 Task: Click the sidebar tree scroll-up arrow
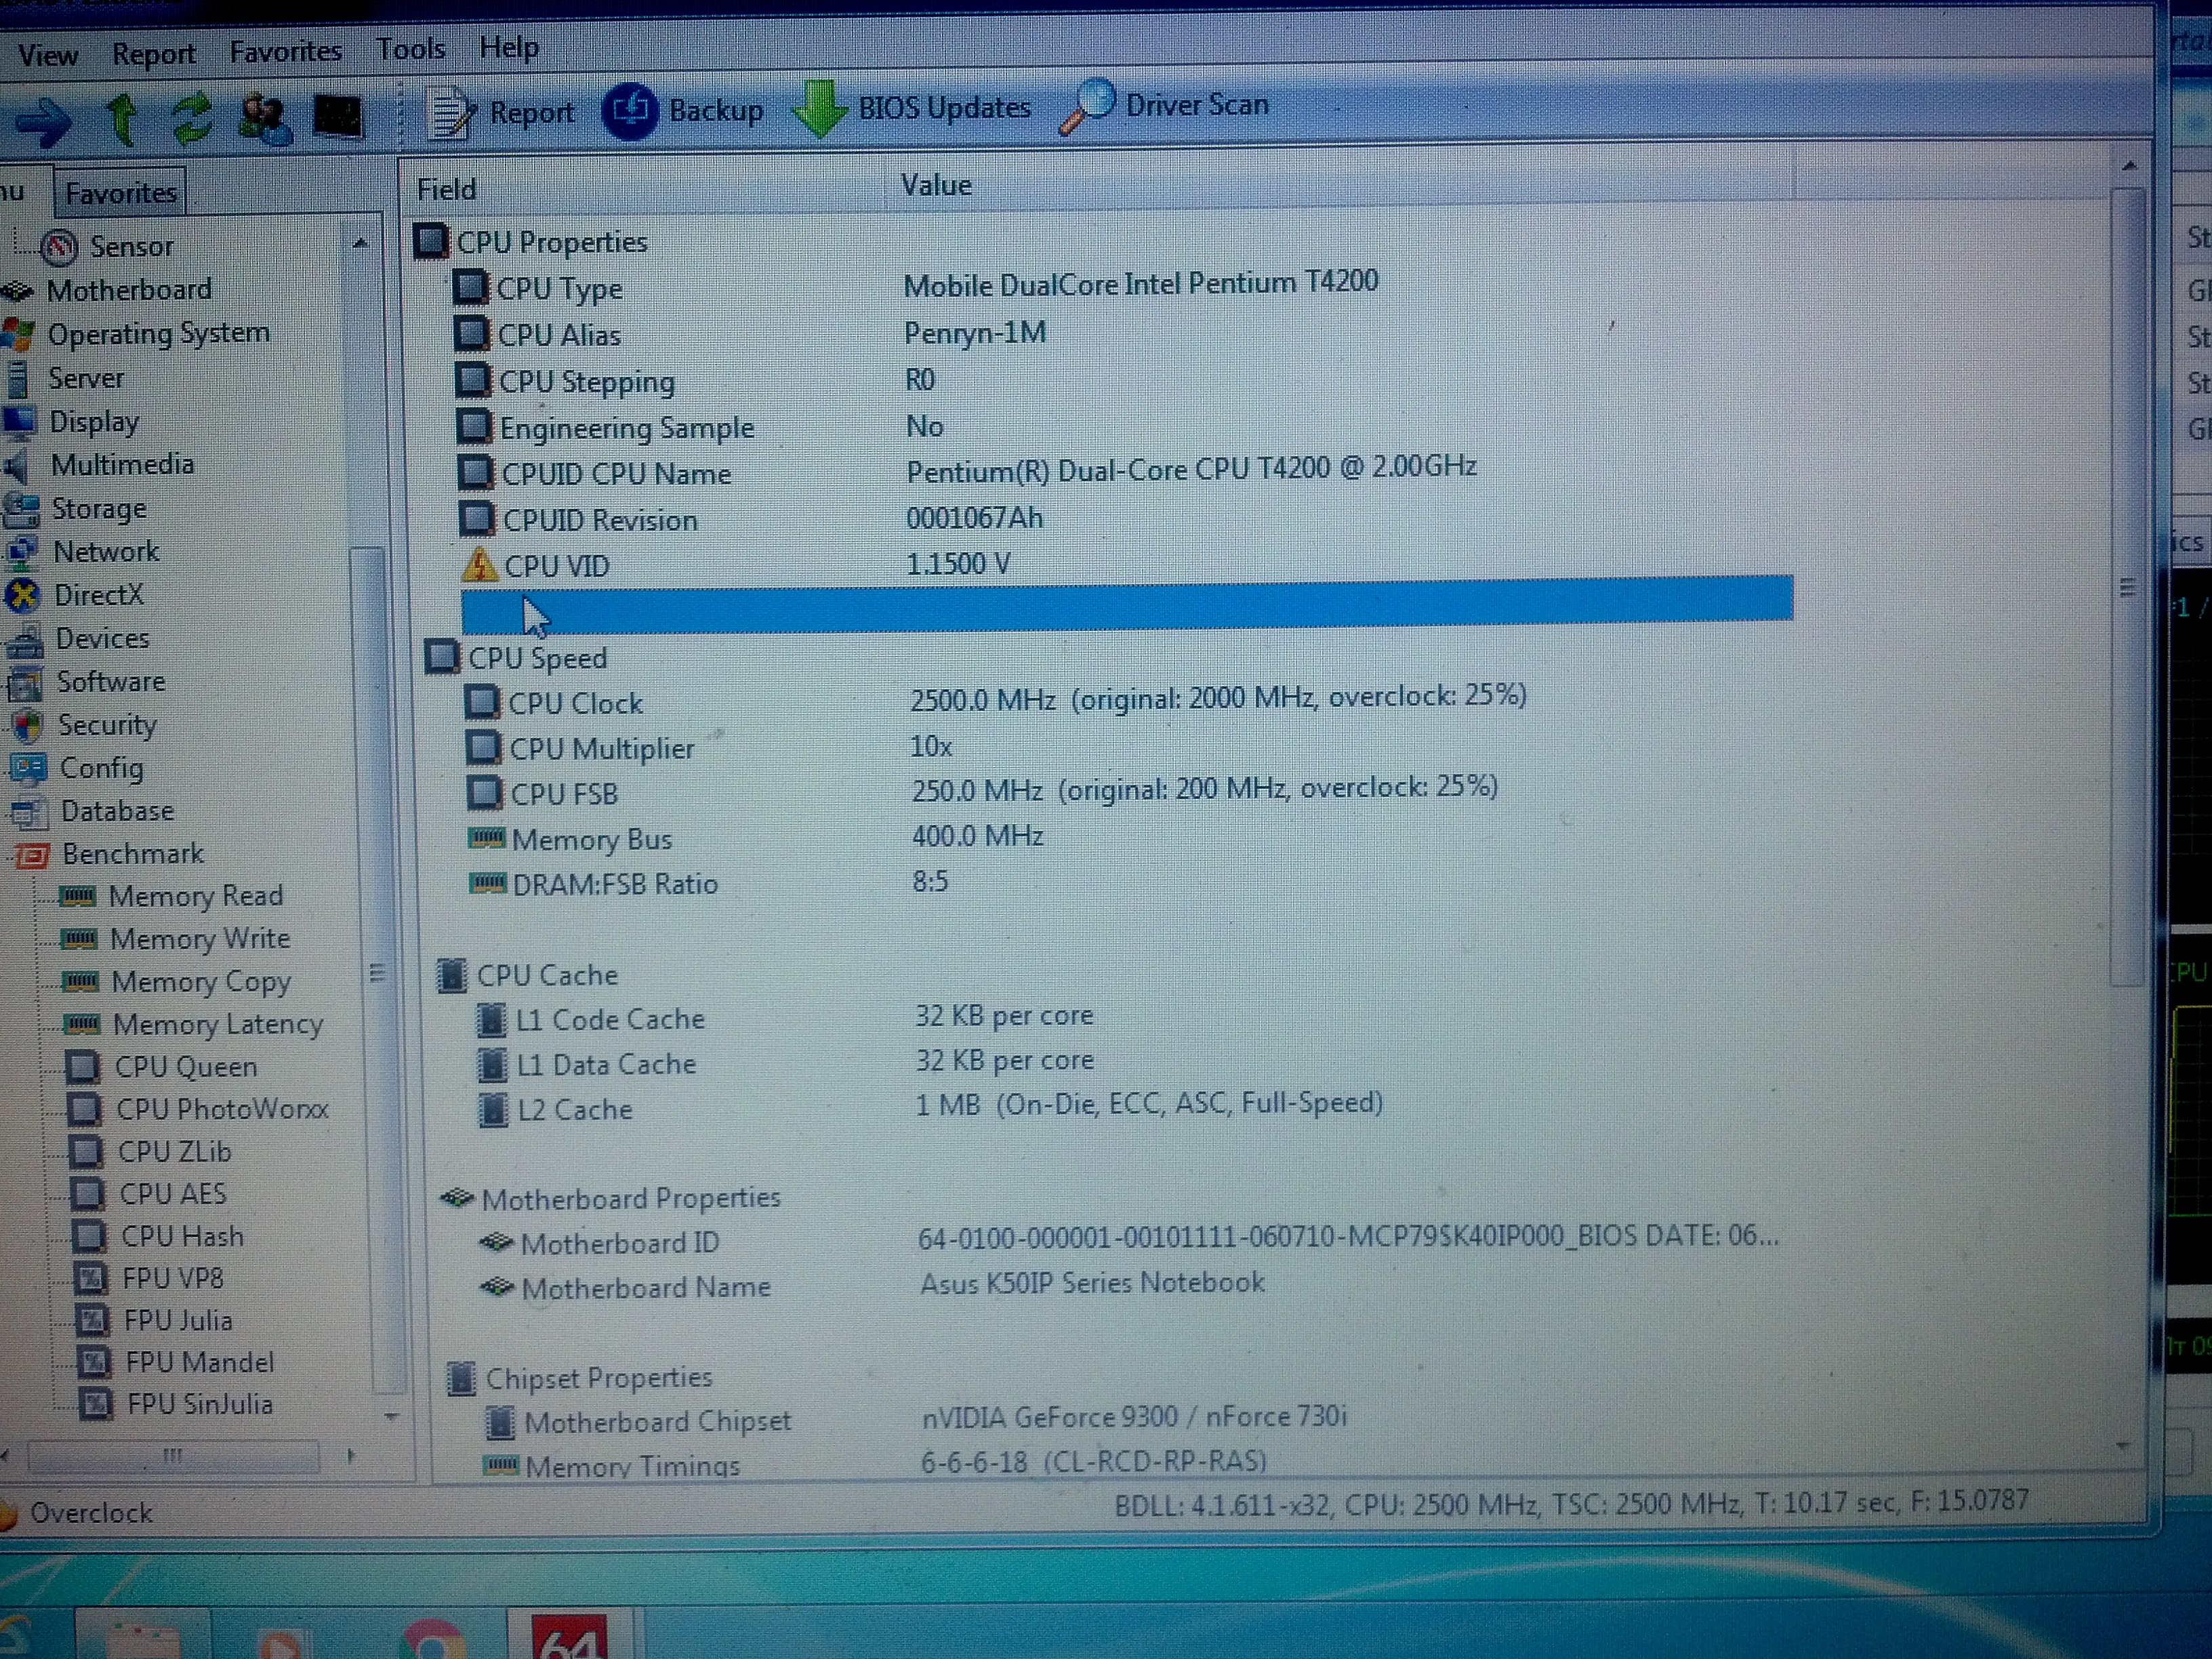click(360, 243)
